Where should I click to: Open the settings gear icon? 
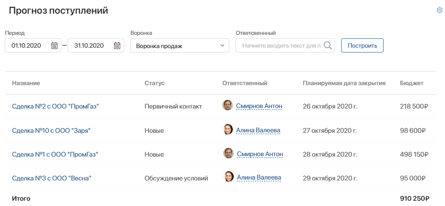point(439,10)
